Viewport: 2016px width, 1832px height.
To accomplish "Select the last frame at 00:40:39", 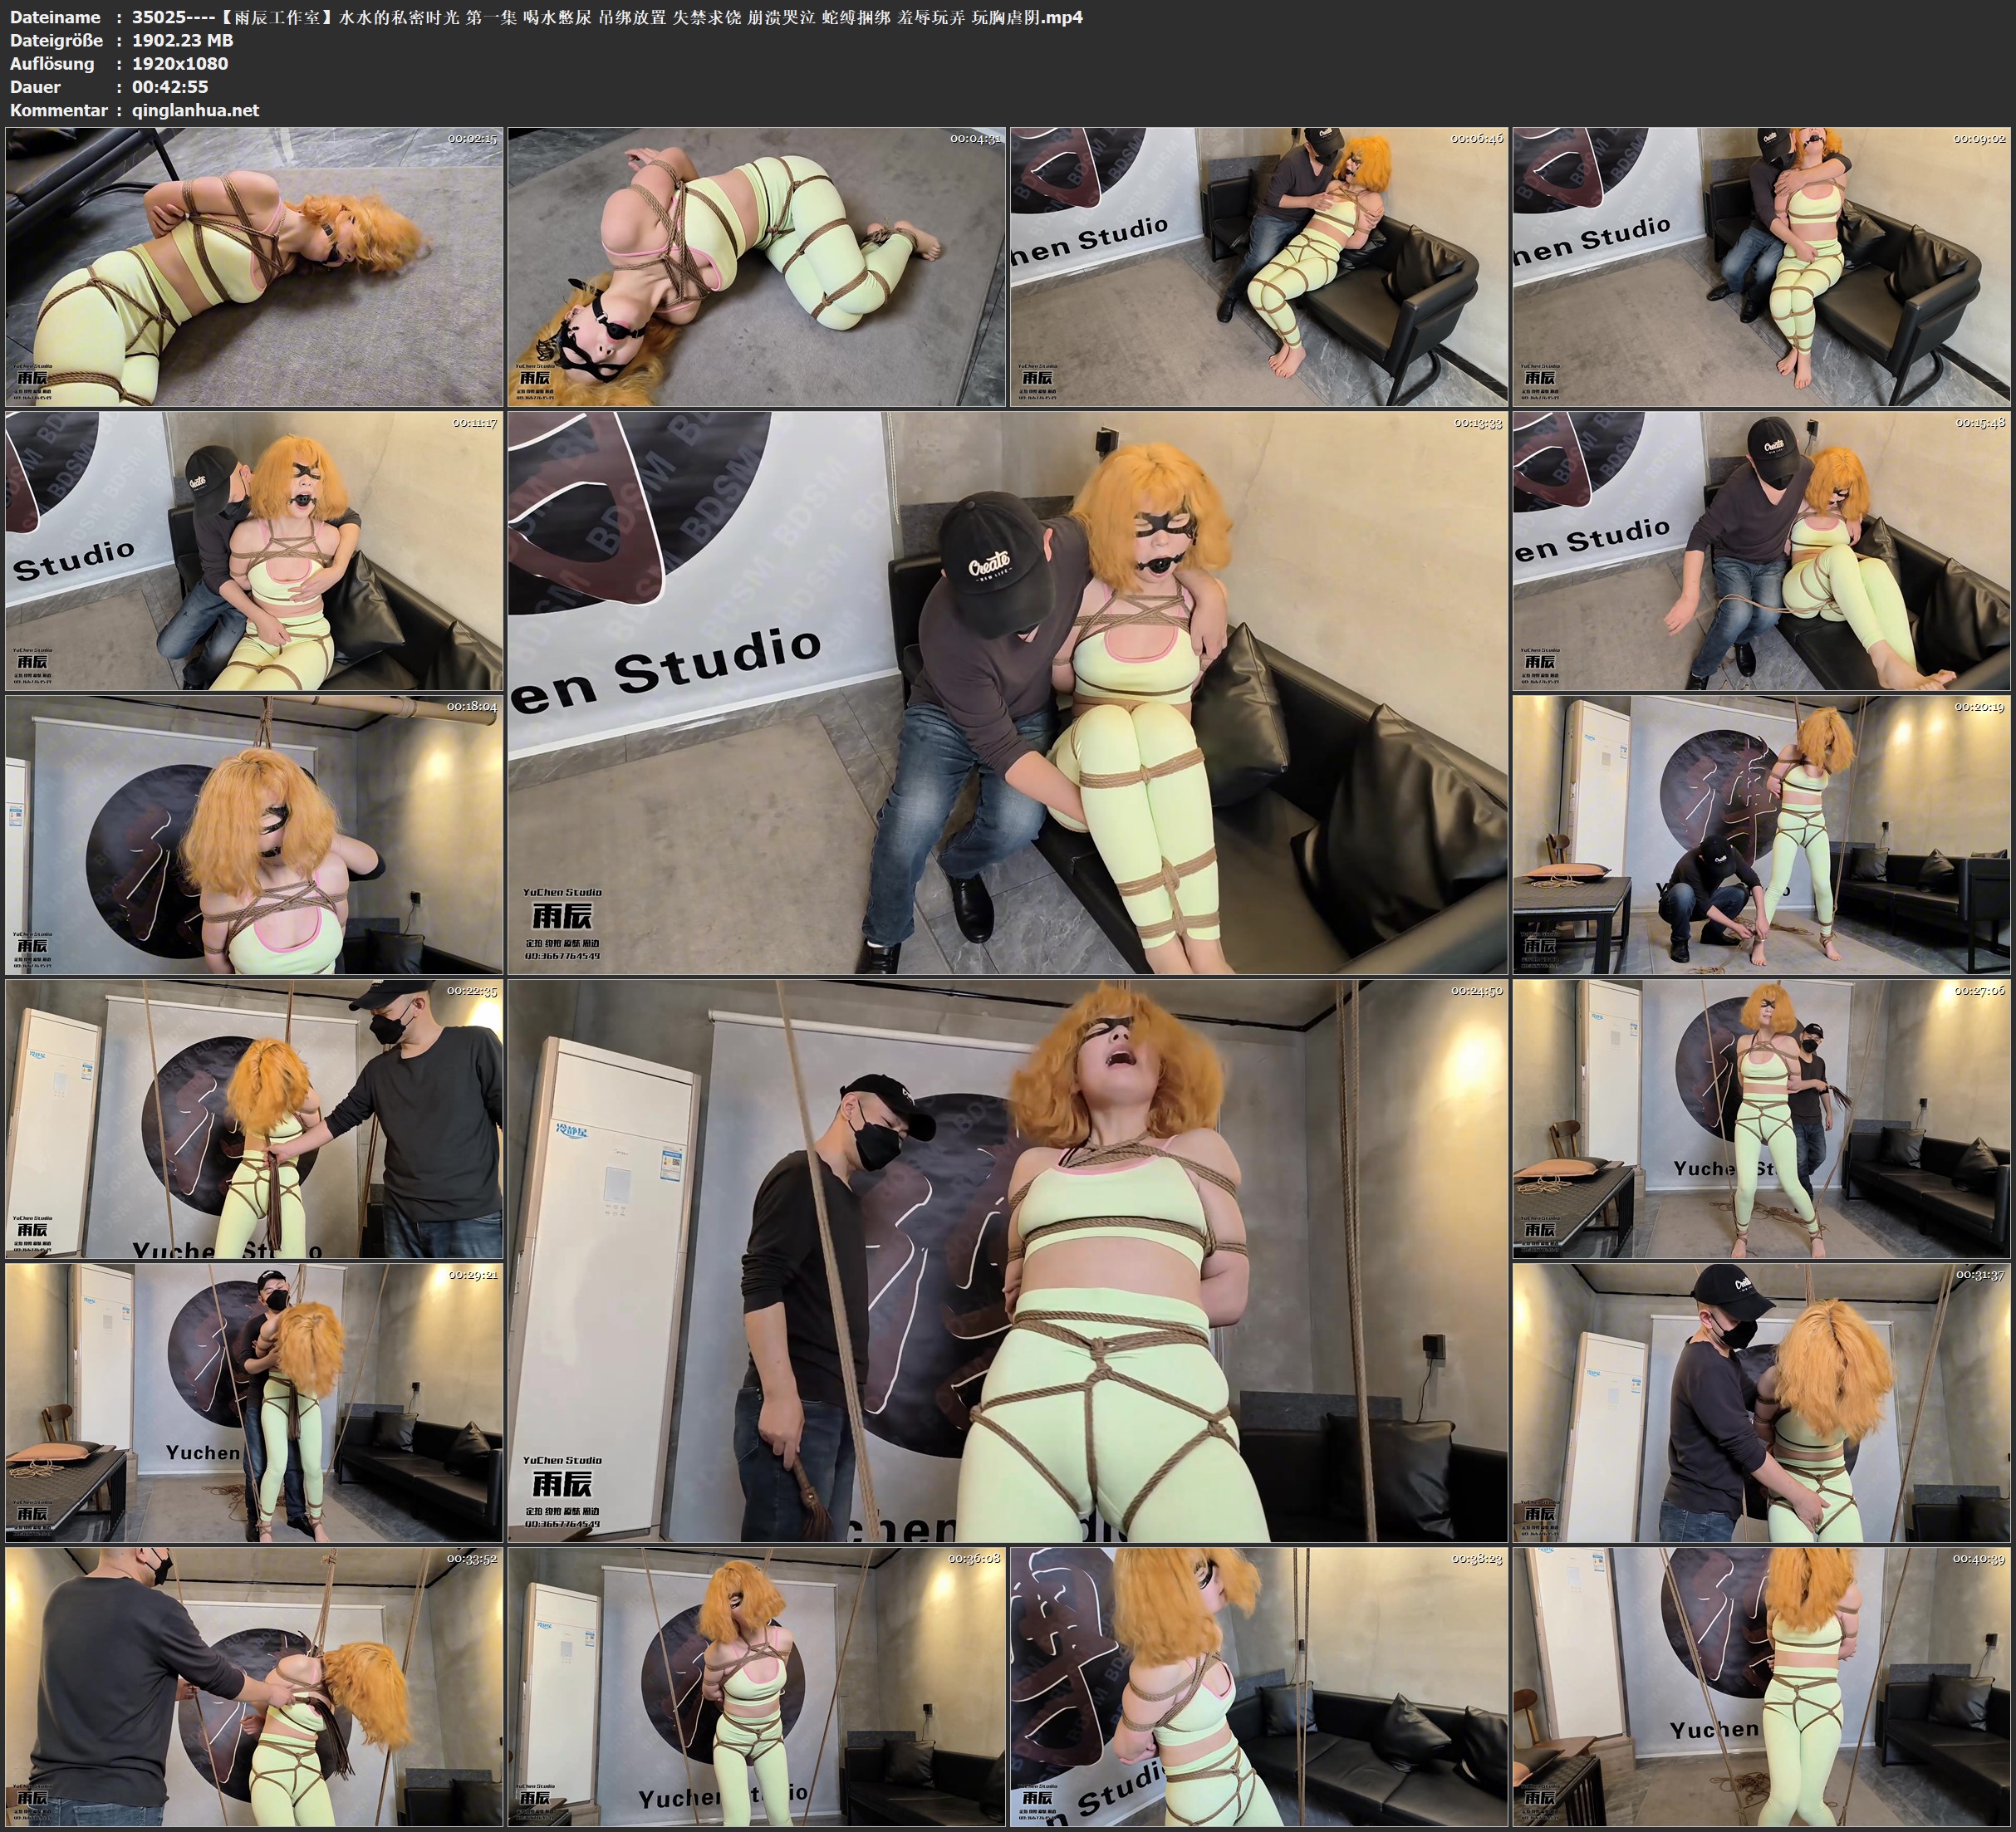I will [x=1760, y=1687].
